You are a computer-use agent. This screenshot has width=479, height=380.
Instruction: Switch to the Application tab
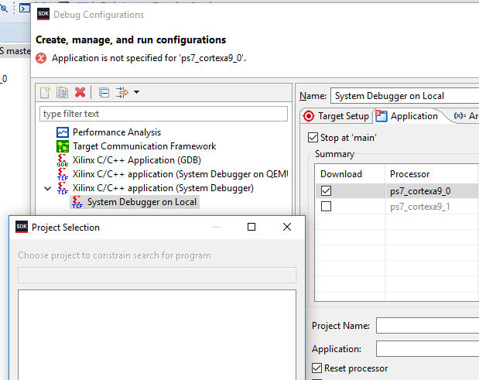pyautogui.click(x=407, y=116)
